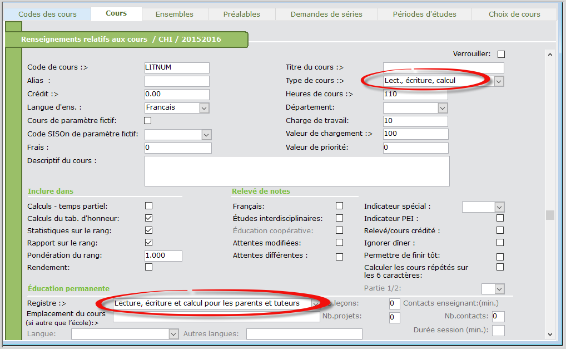Open the Choix de cours tab

click(514, 14)
